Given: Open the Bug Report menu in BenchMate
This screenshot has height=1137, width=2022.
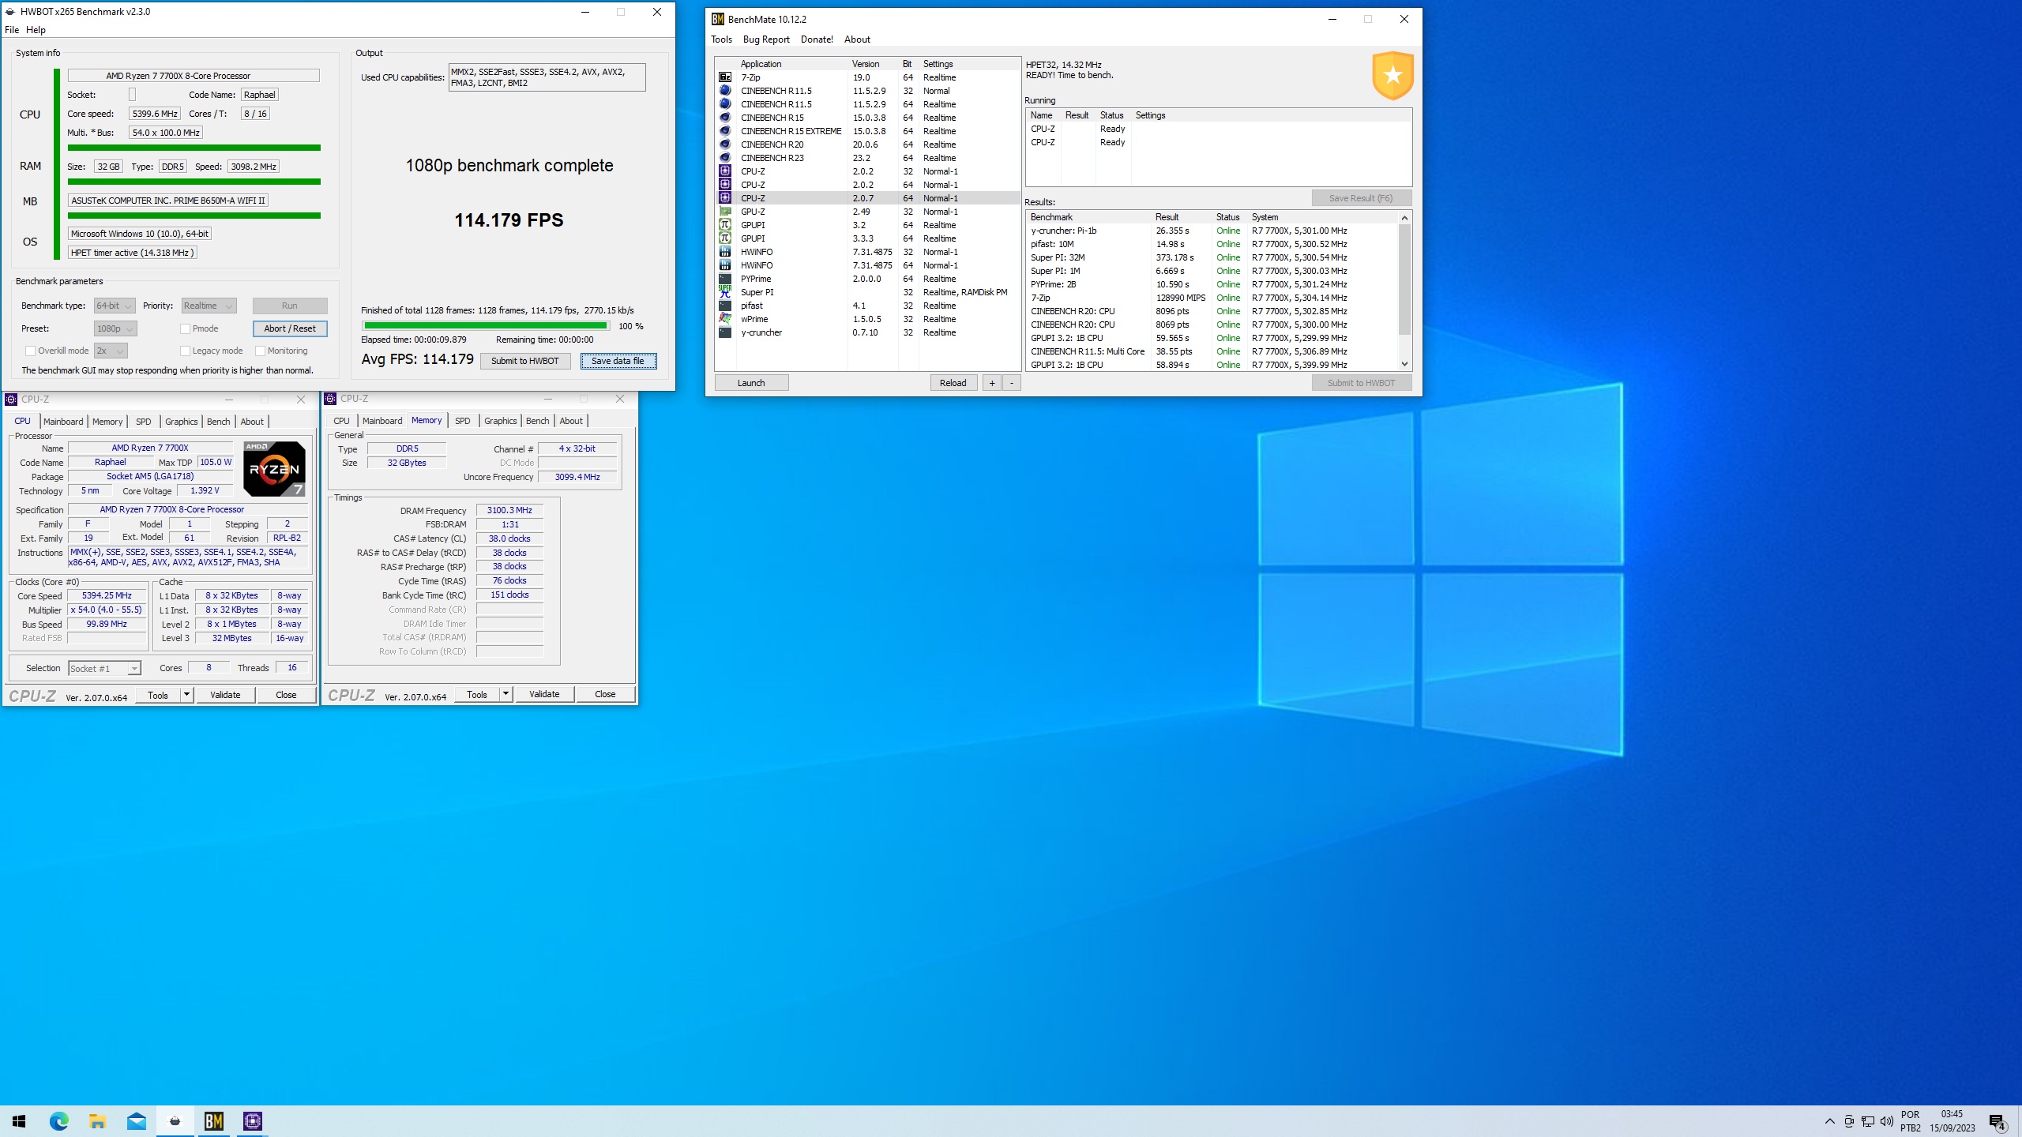Looking at the screenshot, I should 766,39.
